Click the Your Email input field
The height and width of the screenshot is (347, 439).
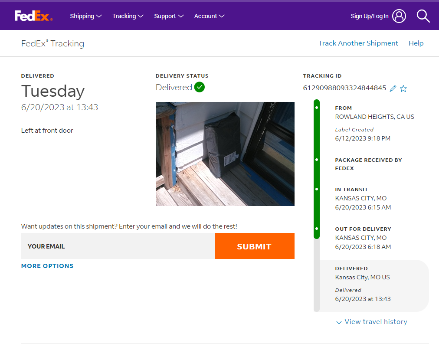click(118, 246)
